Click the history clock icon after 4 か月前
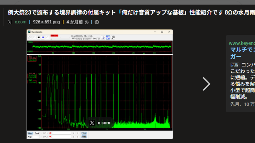Screen dimensions: 255x143 87,22
